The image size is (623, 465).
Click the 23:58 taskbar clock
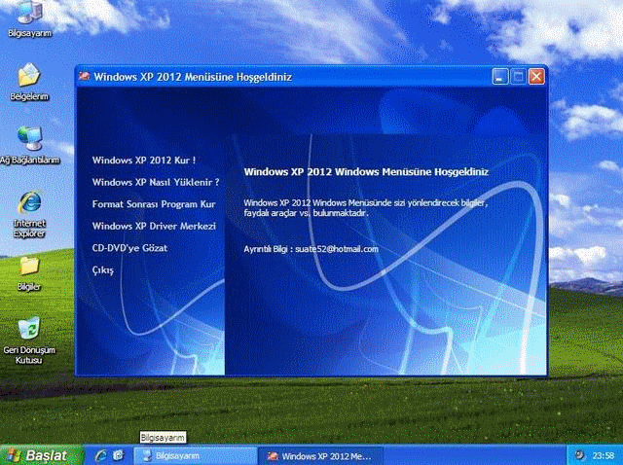coord(604,455)
